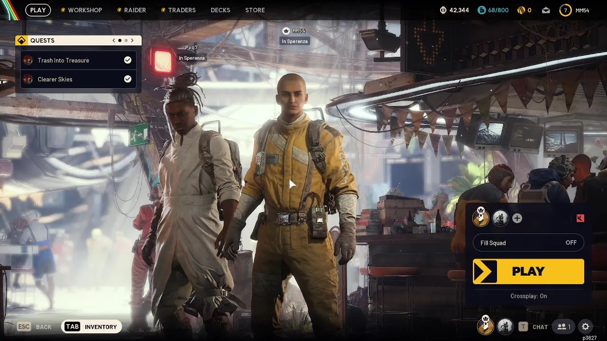Click the ESC key back icon

point(24,326)
